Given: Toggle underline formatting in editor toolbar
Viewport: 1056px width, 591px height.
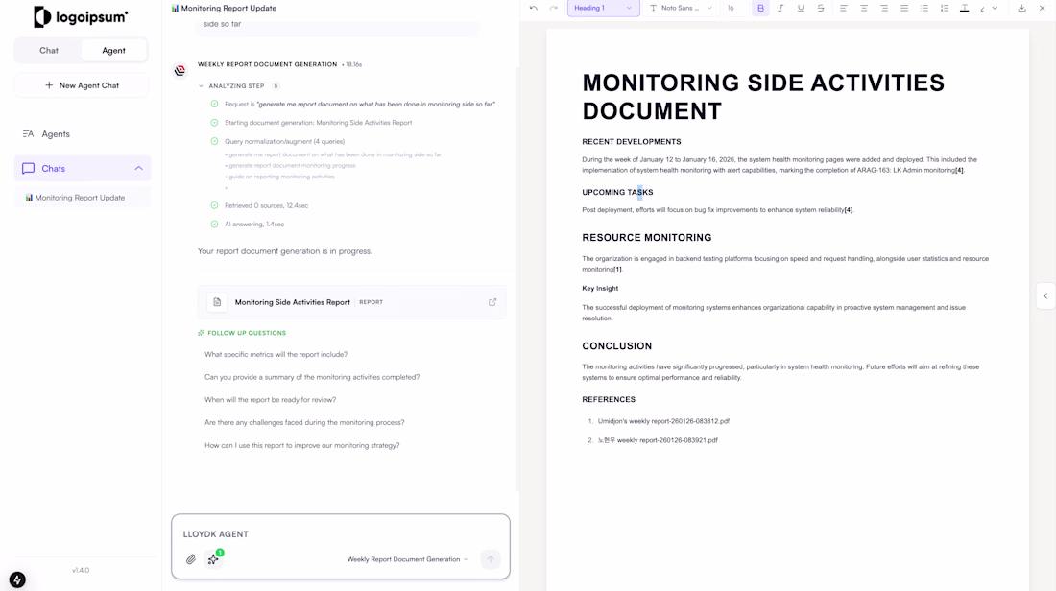Looking at the screenshot, I should [x=801, y=8].
